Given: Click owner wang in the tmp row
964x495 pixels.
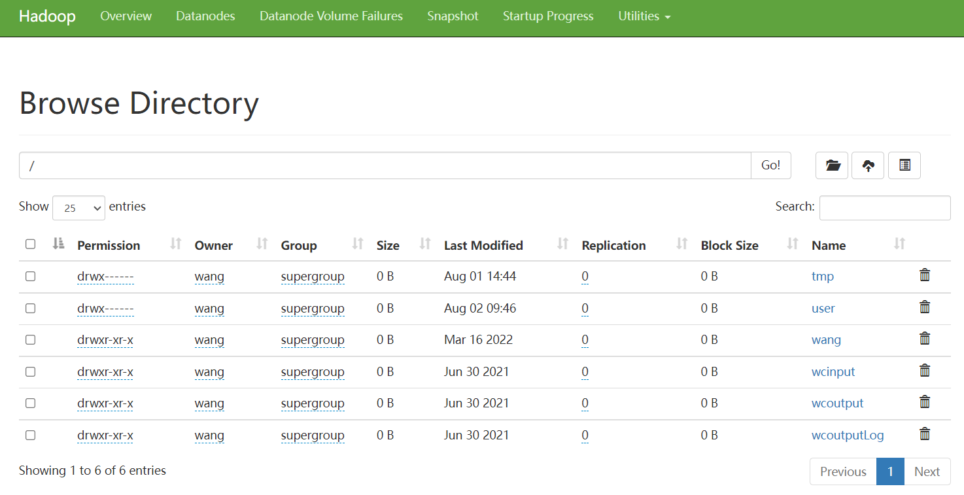Looking at the screenshot, I should coord(209,276).
